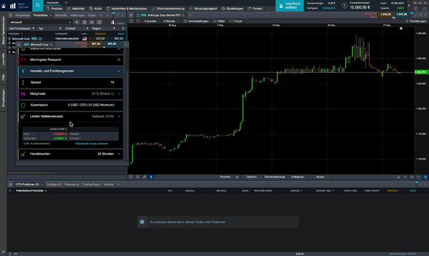Open the Produktliste panel hamburger menu

pos(10,15)
